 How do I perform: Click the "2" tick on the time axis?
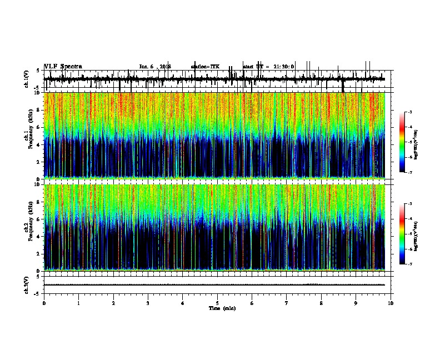point(113,303)
